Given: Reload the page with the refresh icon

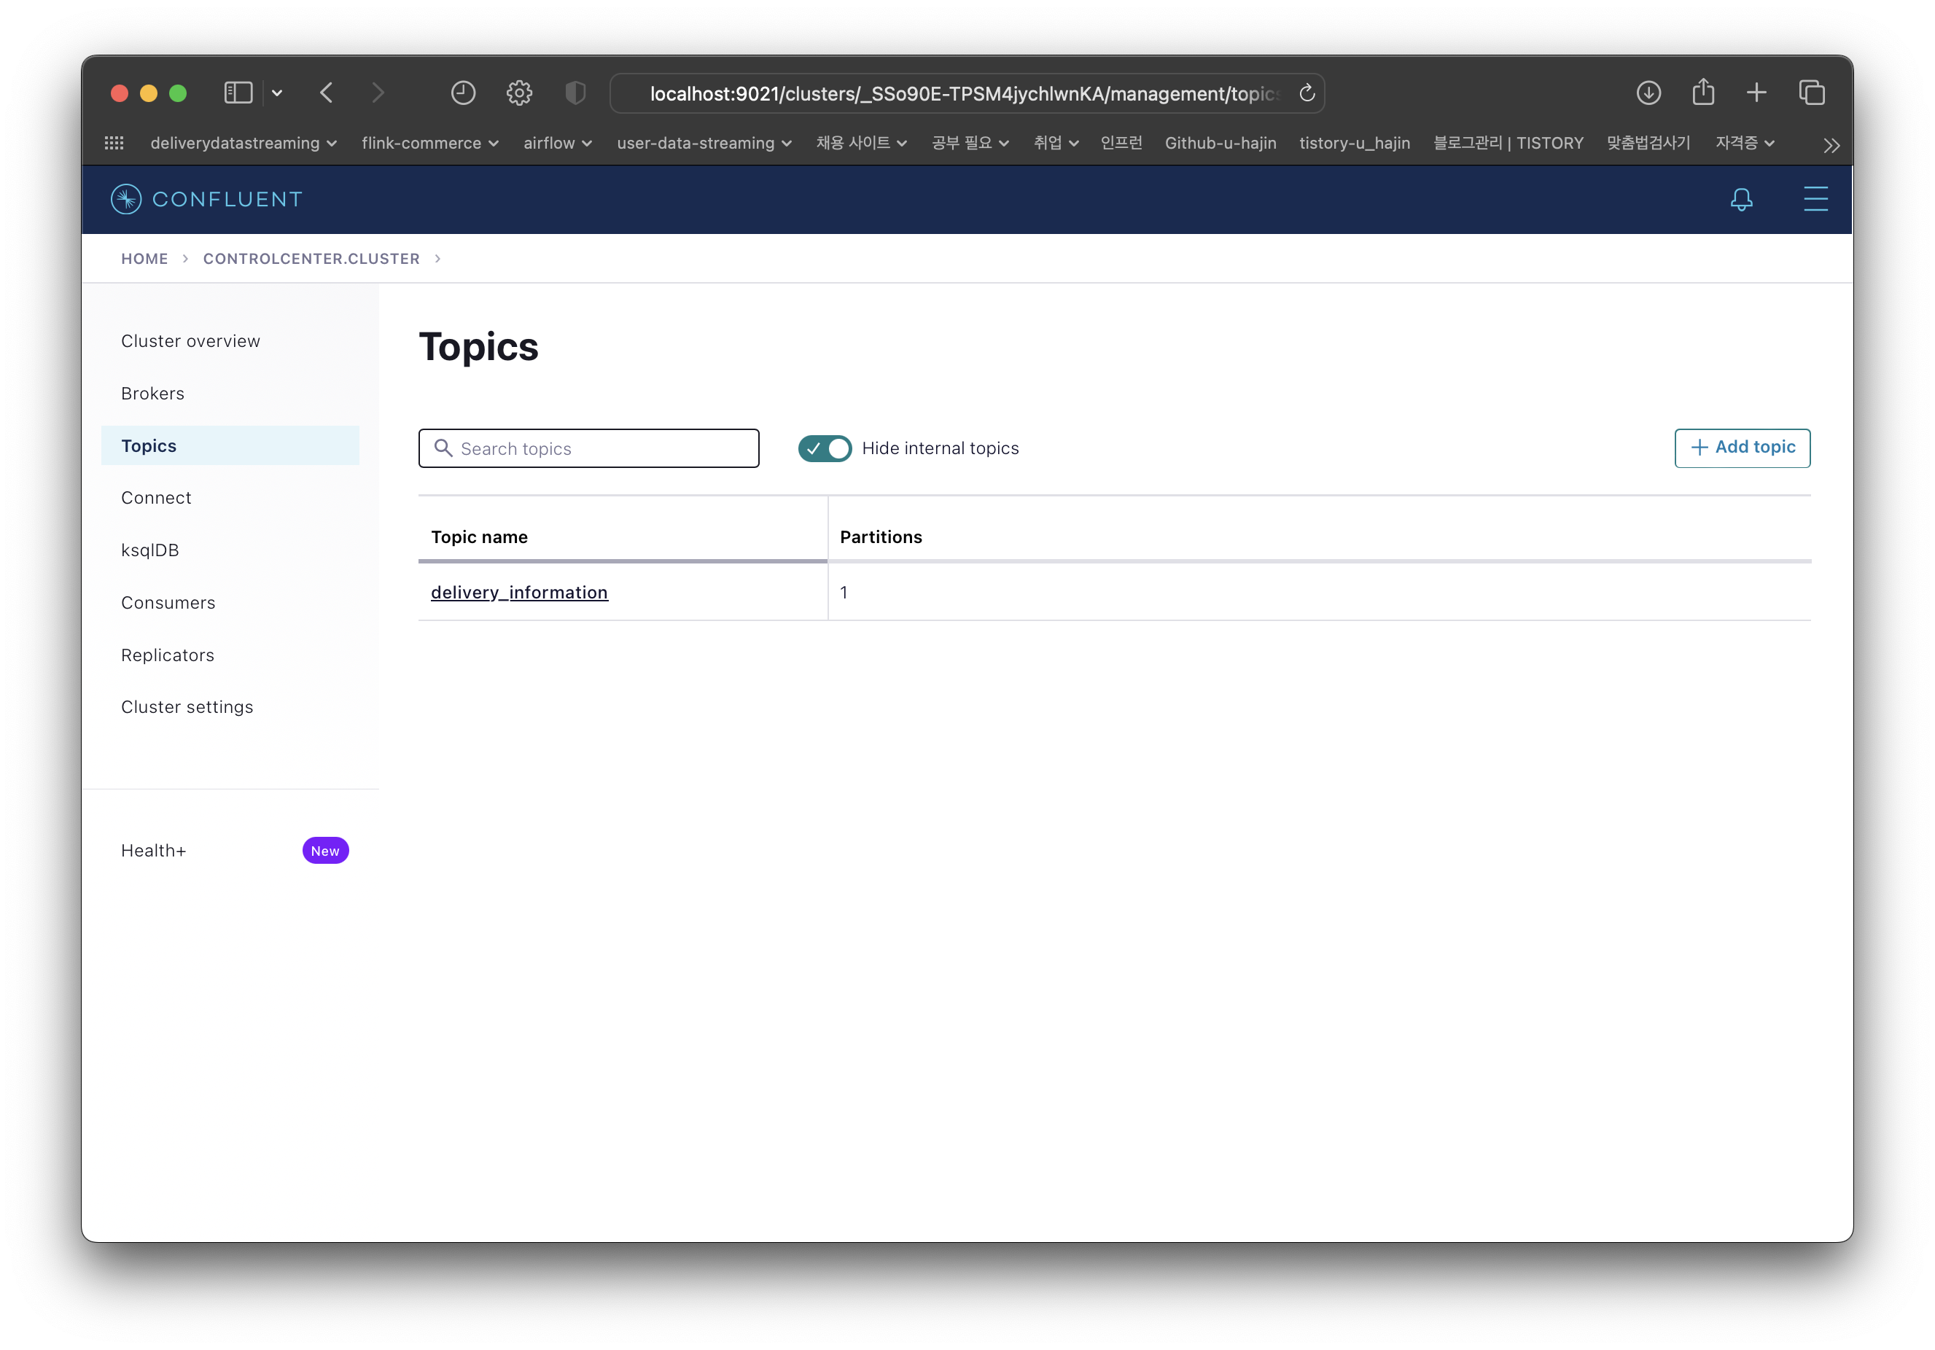Looking at the screenshot, I should tap(1307, 93).
